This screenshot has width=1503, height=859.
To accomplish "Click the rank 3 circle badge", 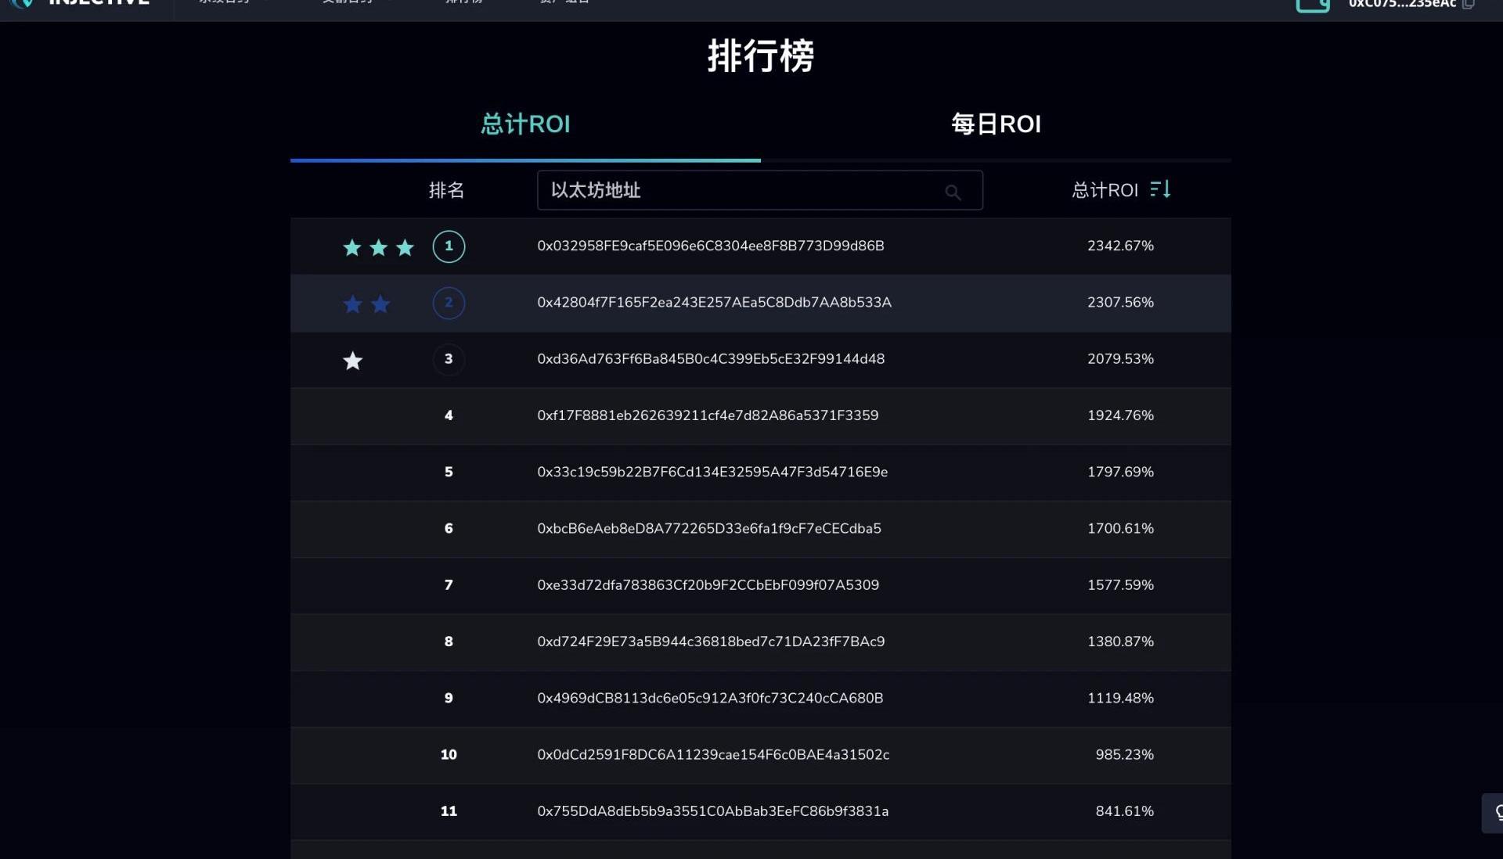I will click(449, 359).
